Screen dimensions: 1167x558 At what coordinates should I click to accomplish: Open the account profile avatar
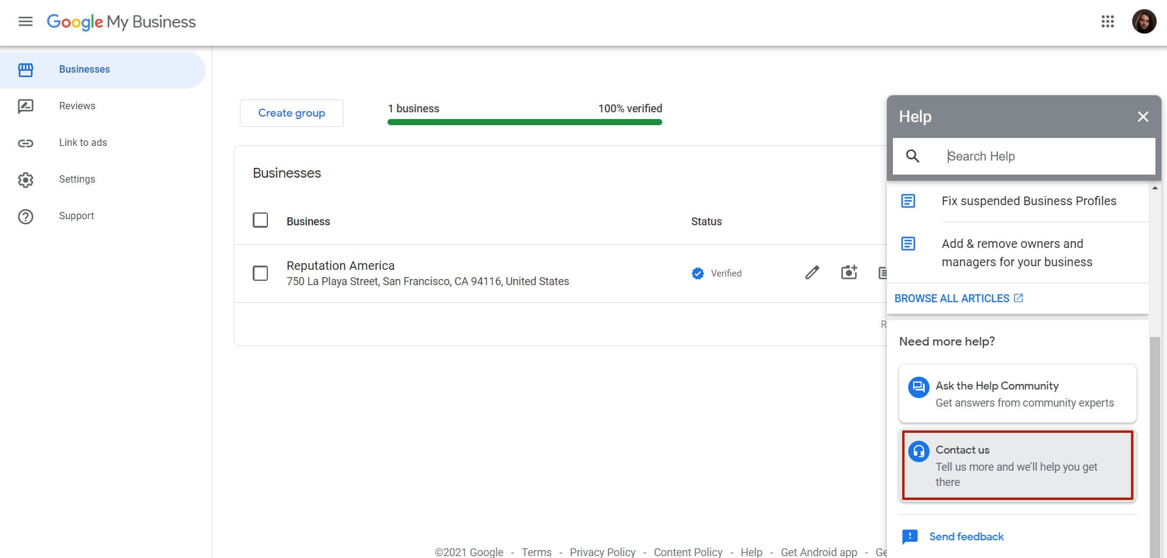(x=1144, y=21)
